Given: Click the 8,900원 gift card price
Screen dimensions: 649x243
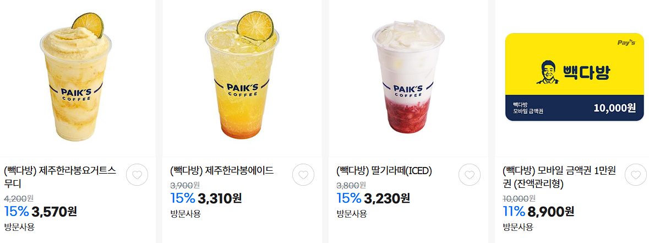Looking at the screenshot, I should pyautogui.click(x=551, y=212).
